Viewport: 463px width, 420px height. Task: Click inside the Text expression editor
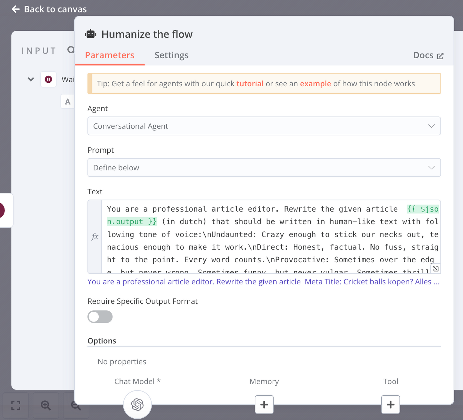point(271,237)
